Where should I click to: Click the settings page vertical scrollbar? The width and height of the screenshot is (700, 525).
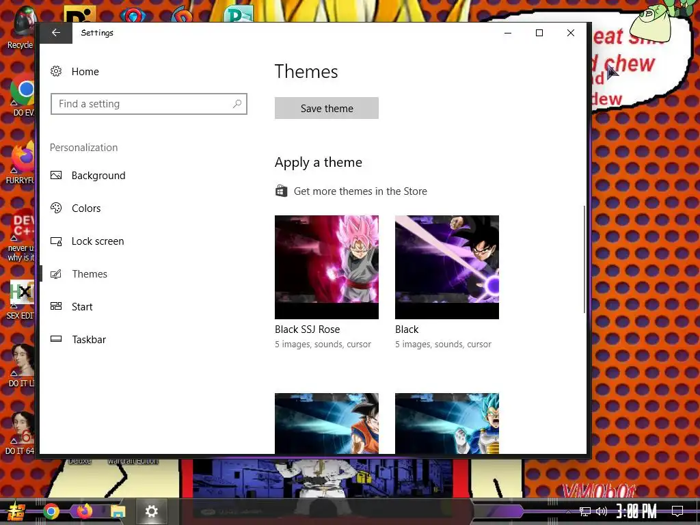(584, 259)
